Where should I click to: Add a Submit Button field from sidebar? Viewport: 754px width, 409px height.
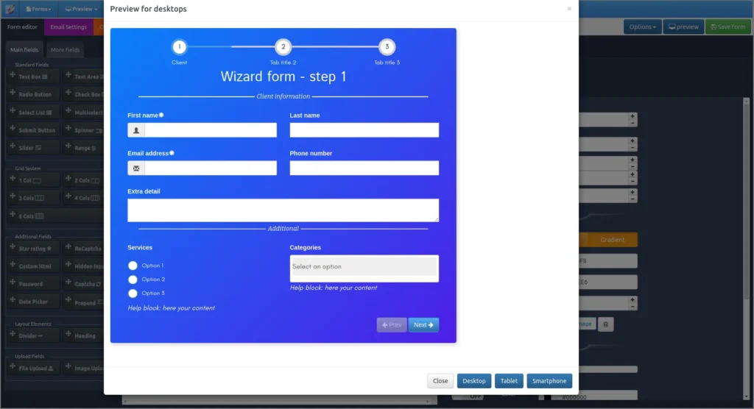point(33,129)
